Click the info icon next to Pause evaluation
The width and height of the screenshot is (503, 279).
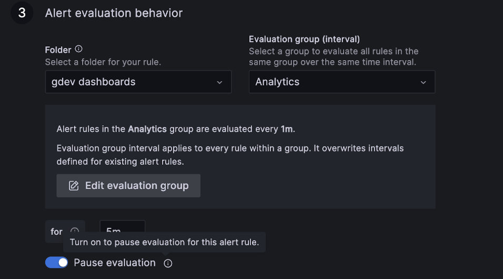(x=168, y=263)
